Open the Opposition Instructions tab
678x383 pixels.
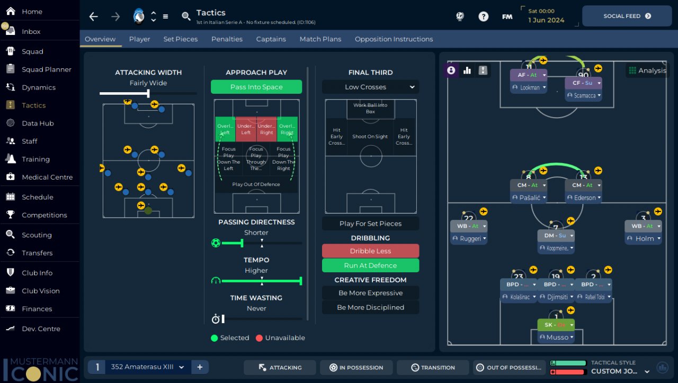tap(394, 39)
